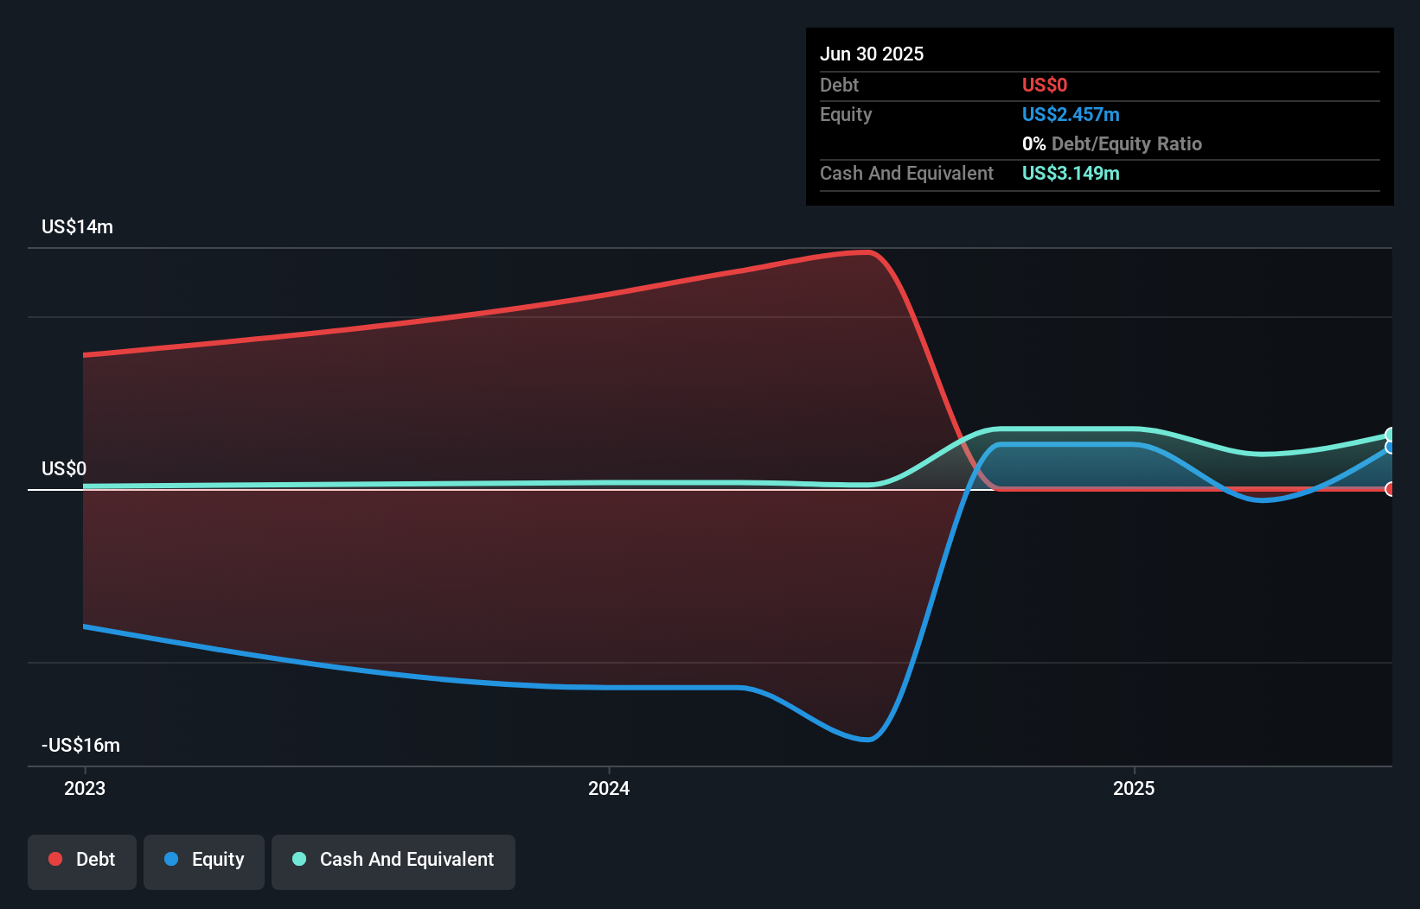Click the teal Cash value US$3.149m in tooltip
Image resolution: width=1420 pixels, height=909 pixels.
[x=1071, y=173]
